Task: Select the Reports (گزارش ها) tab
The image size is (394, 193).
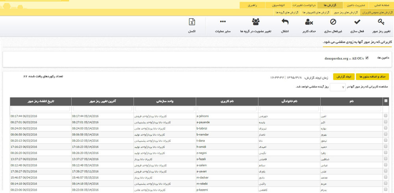Action: click(x=330, y=5)
